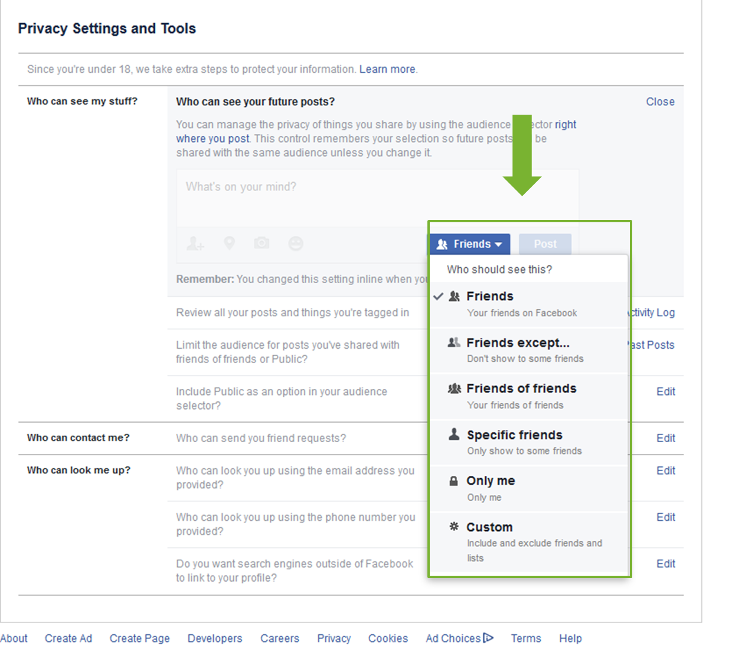
Task: Open the Cookies footer link
Action: click(x=388, y=638)
